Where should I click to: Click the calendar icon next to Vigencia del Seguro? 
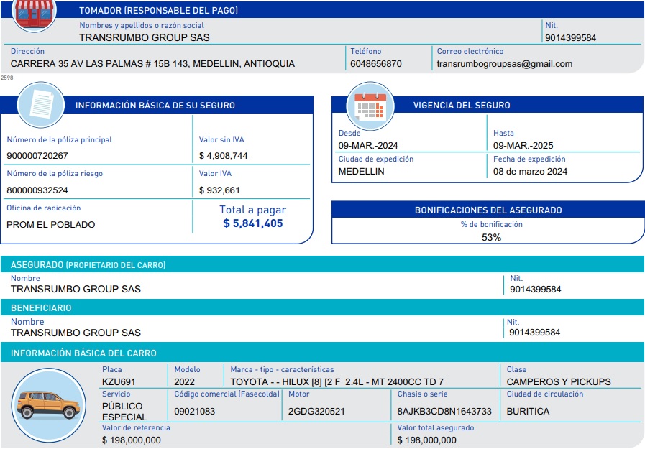click(x=370, y=106)
